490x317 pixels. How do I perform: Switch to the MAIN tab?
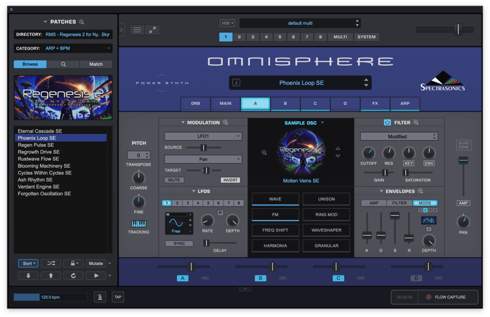225,103
